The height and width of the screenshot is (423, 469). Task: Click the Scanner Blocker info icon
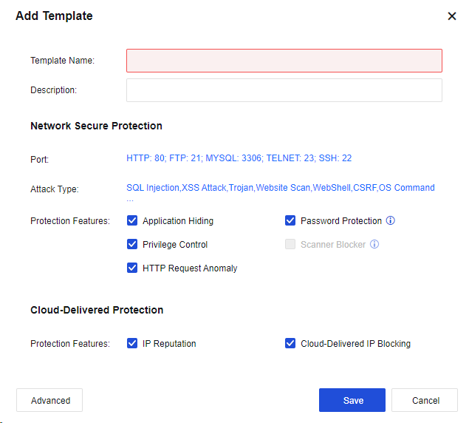click(374, 244)
